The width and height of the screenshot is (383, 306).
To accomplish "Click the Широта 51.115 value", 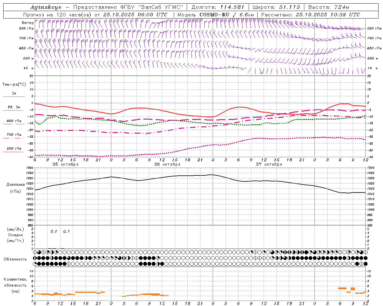I will (x=289, y=7).
